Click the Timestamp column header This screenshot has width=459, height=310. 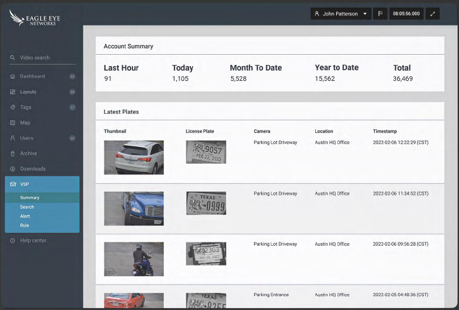(x=385, y=131)
